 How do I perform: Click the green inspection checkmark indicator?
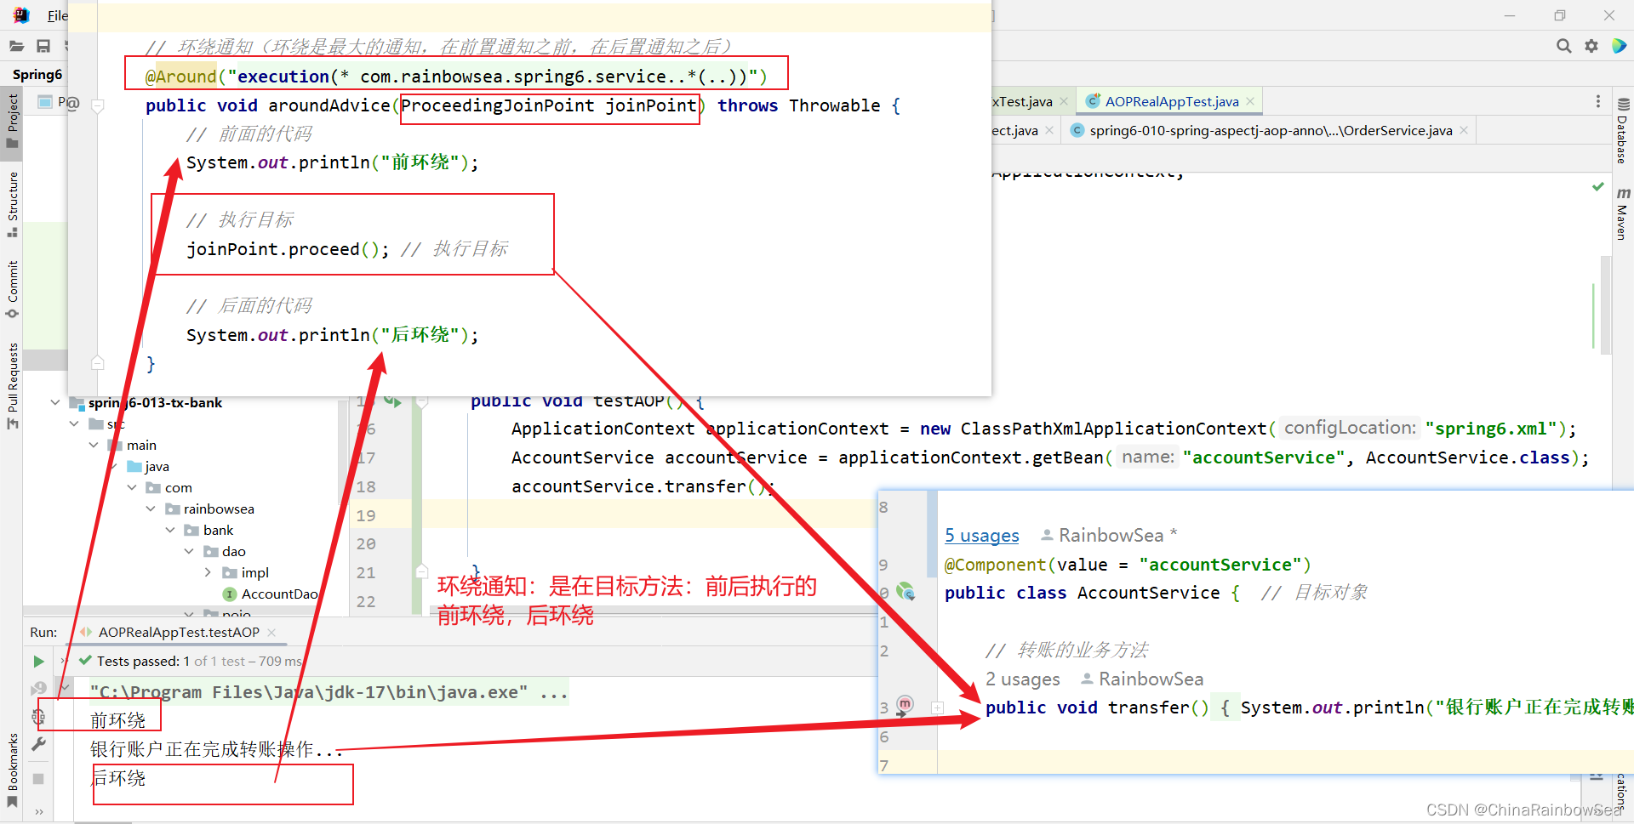tap(1597, 186)
